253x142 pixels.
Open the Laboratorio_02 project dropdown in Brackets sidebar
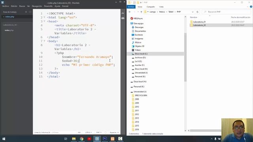11,25
